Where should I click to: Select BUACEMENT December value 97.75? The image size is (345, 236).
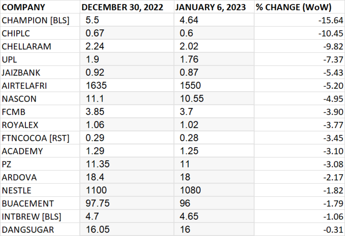pos(127,203)
